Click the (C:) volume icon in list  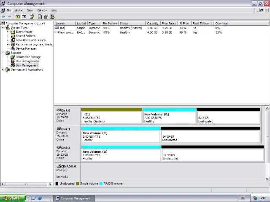pyautogui.click(x=57, y=28)
